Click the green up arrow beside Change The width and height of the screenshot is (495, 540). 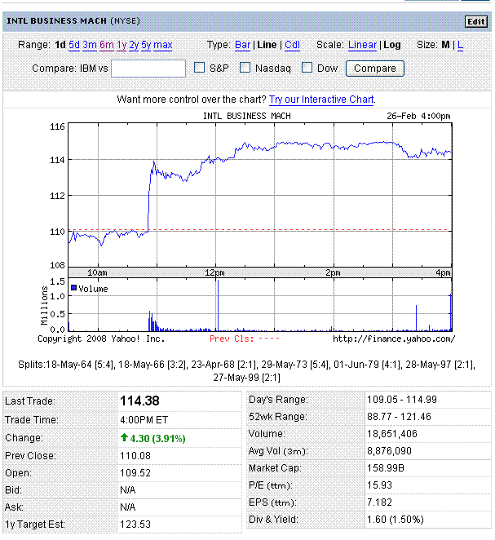click(x=124, y=438)
